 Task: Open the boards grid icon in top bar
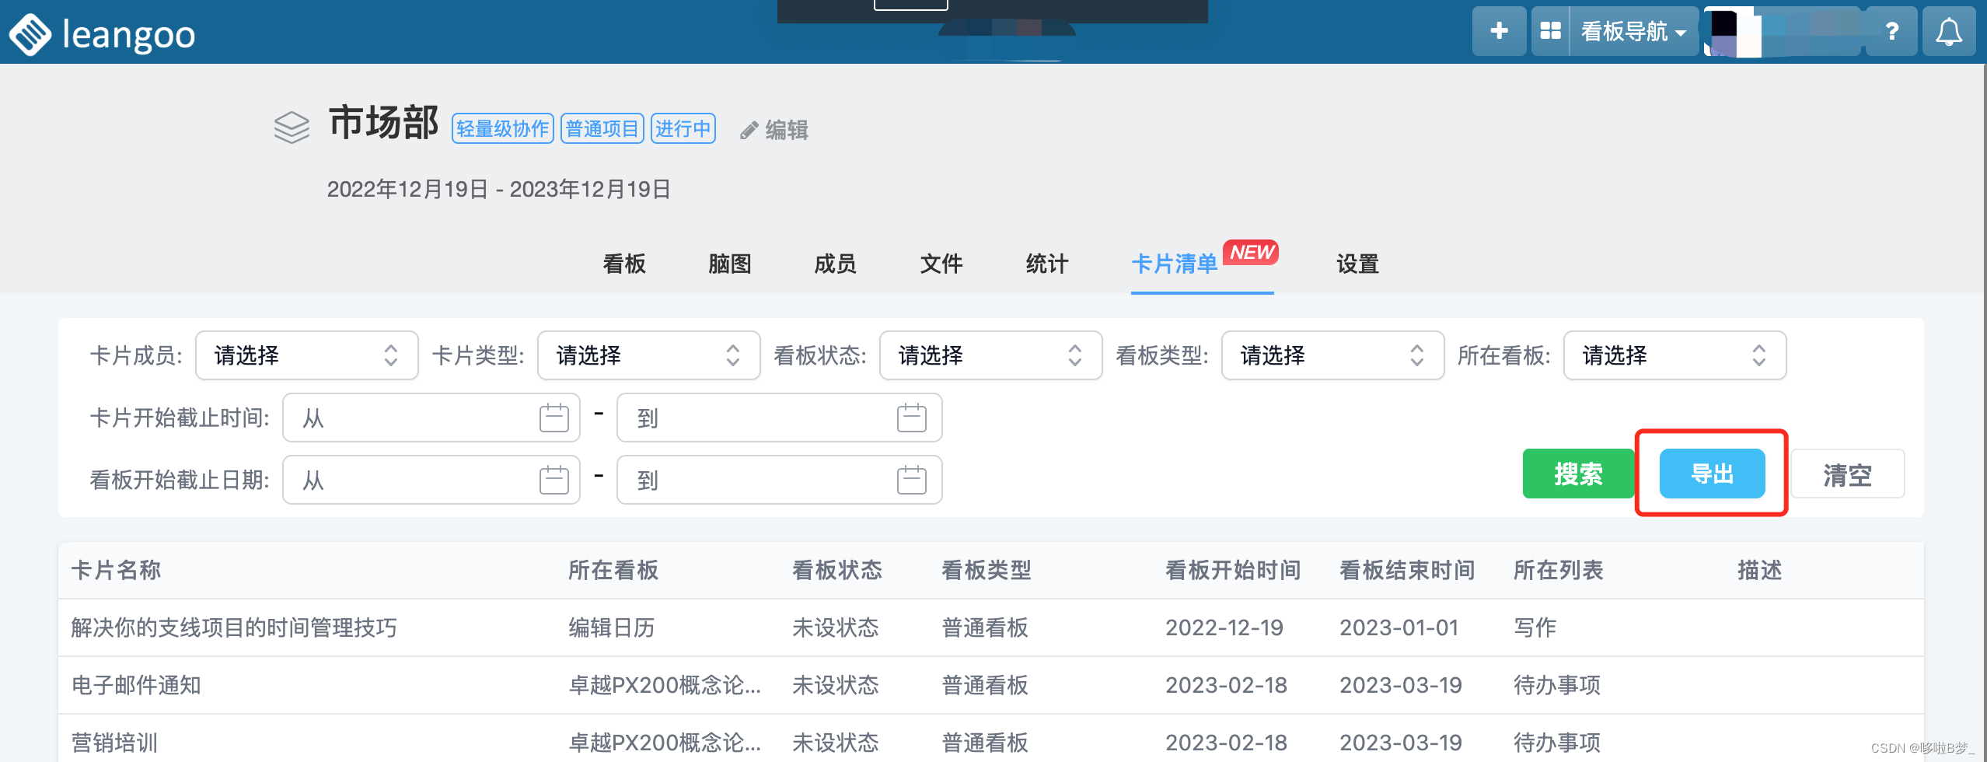[1550, 31]
